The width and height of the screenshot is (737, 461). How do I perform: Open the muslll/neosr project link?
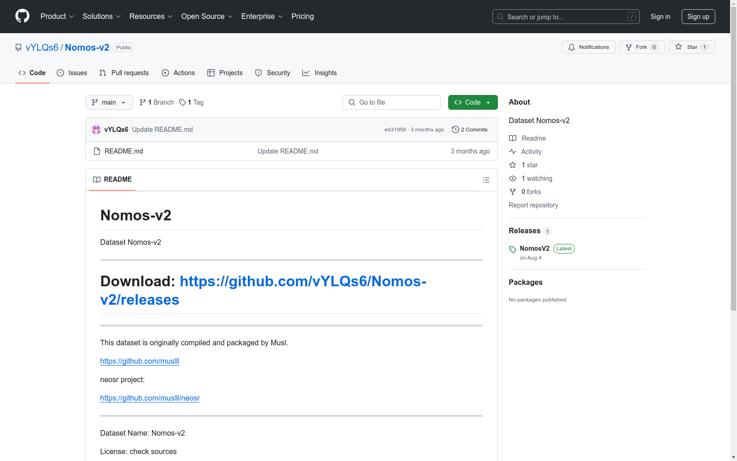tap(150, 398)
